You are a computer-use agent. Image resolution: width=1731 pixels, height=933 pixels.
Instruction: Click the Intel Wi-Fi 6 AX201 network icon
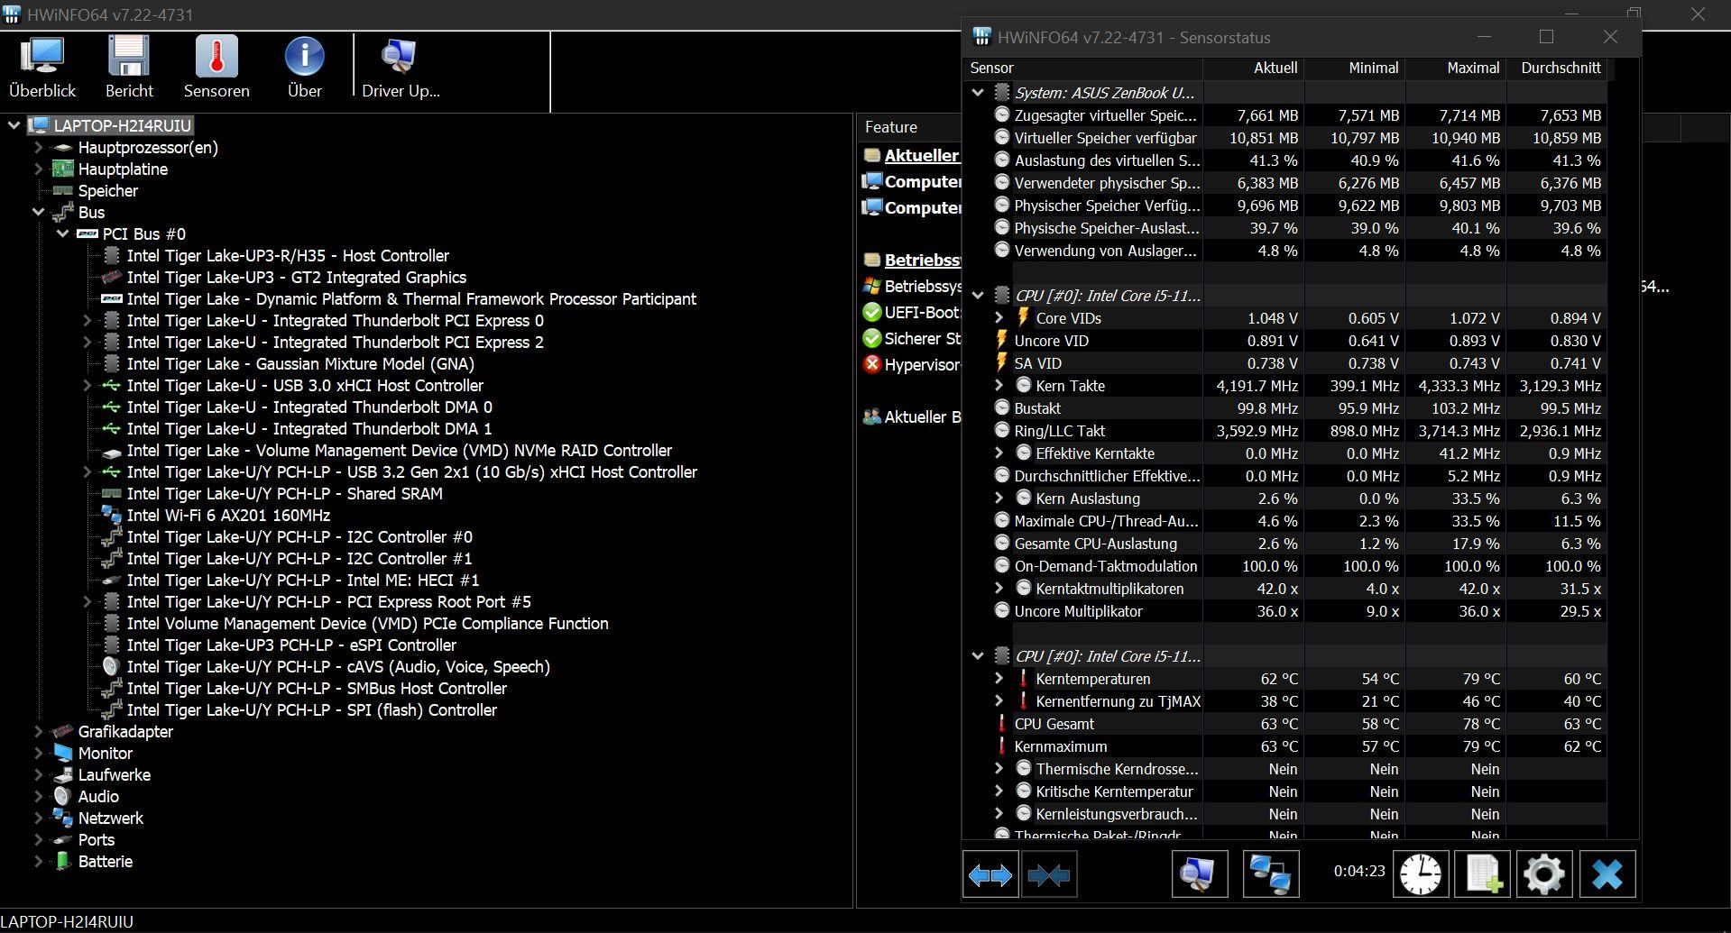[x=111, y=515]
